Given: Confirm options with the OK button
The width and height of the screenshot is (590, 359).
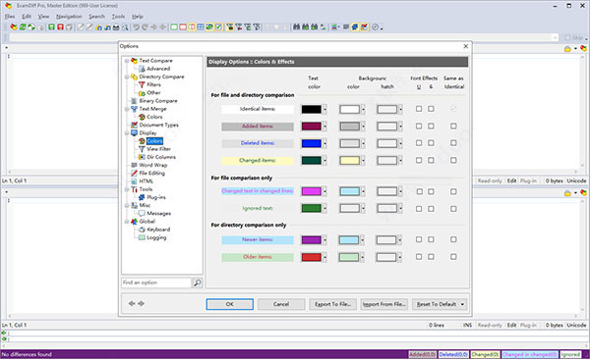Looking at the screenshot, I should coord(229,304).
